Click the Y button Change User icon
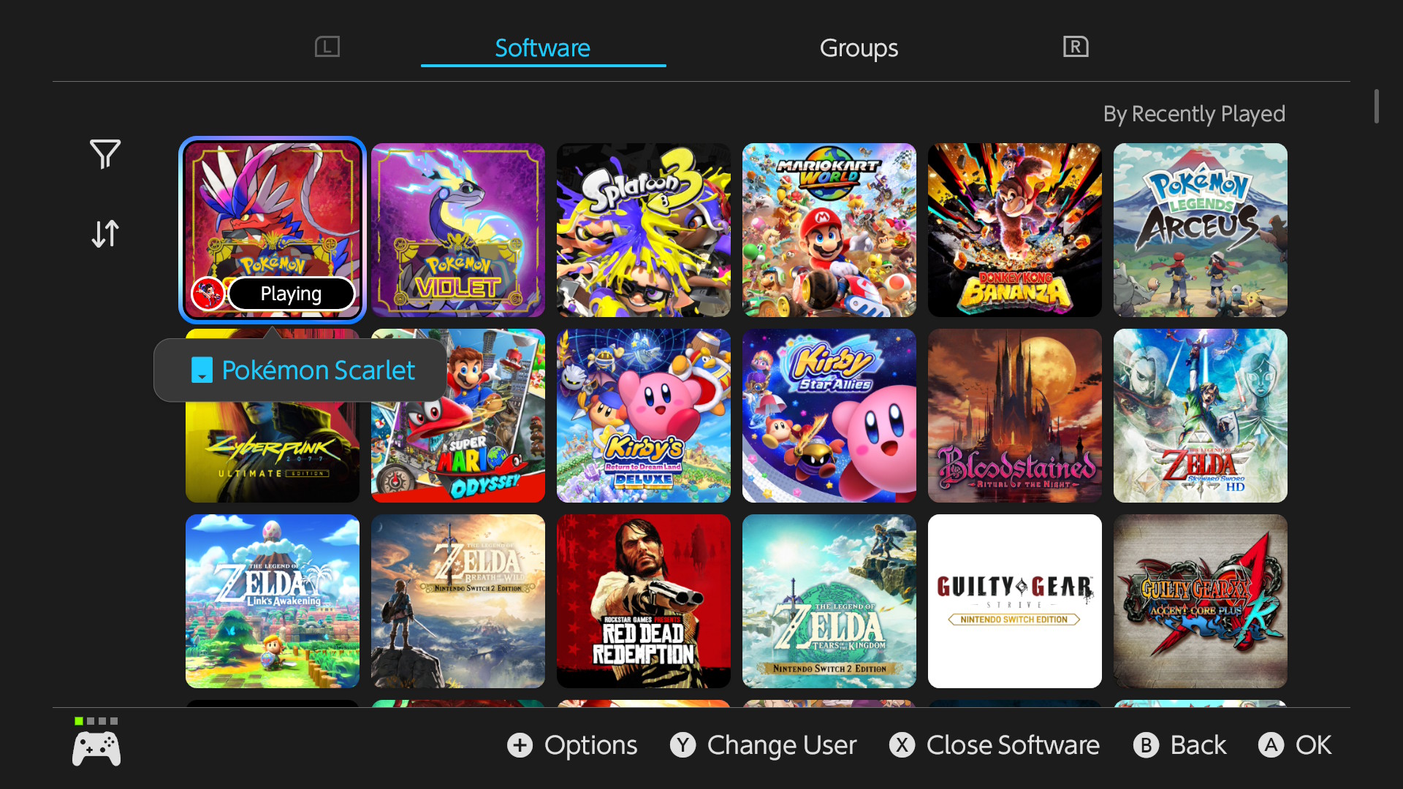 coord(683,745)
